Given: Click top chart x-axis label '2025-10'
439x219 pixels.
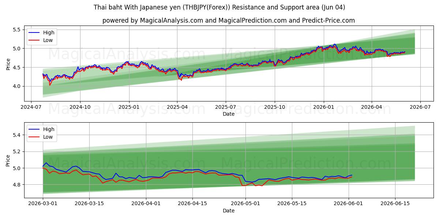Looking at the screenshot, I should click(275, 107).
